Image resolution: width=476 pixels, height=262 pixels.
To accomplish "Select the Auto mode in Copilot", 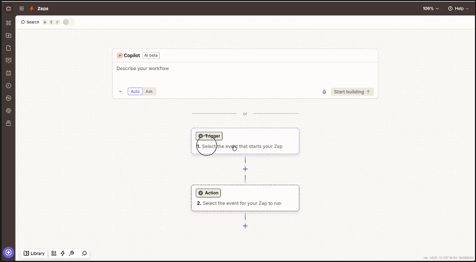I will pos(135,92).
